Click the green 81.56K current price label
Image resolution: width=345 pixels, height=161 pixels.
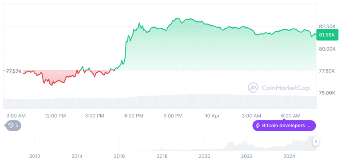point(327,35)
